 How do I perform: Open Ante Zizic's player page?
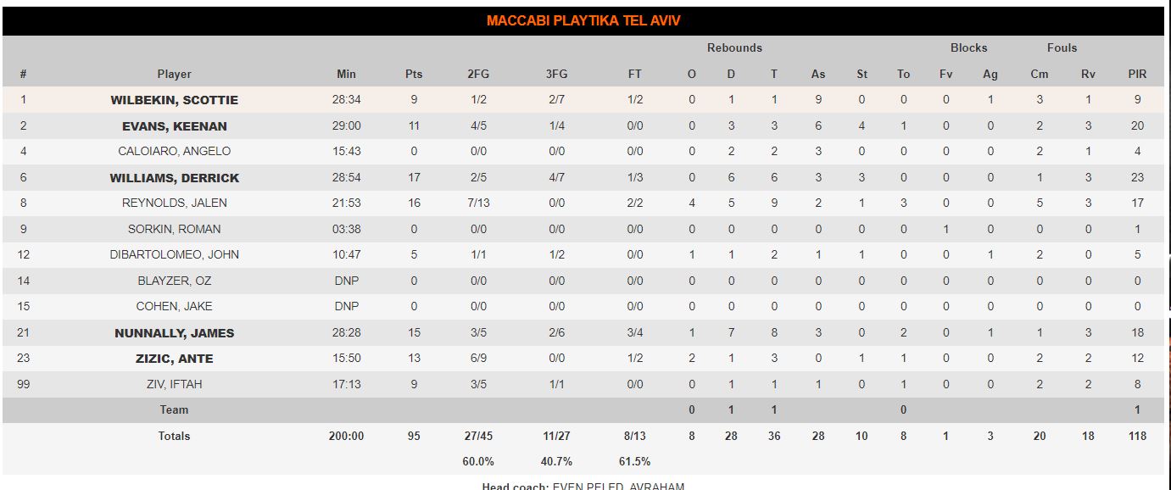[x=174, y=359]
